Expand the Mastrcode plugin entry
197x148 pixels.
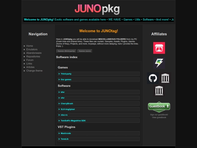coord(98,133)
